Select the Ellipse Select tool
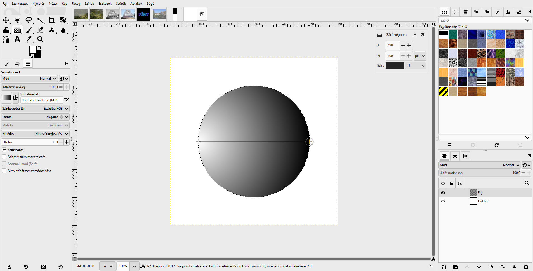This screenshot has width=533, height=271. pos(17,20)
